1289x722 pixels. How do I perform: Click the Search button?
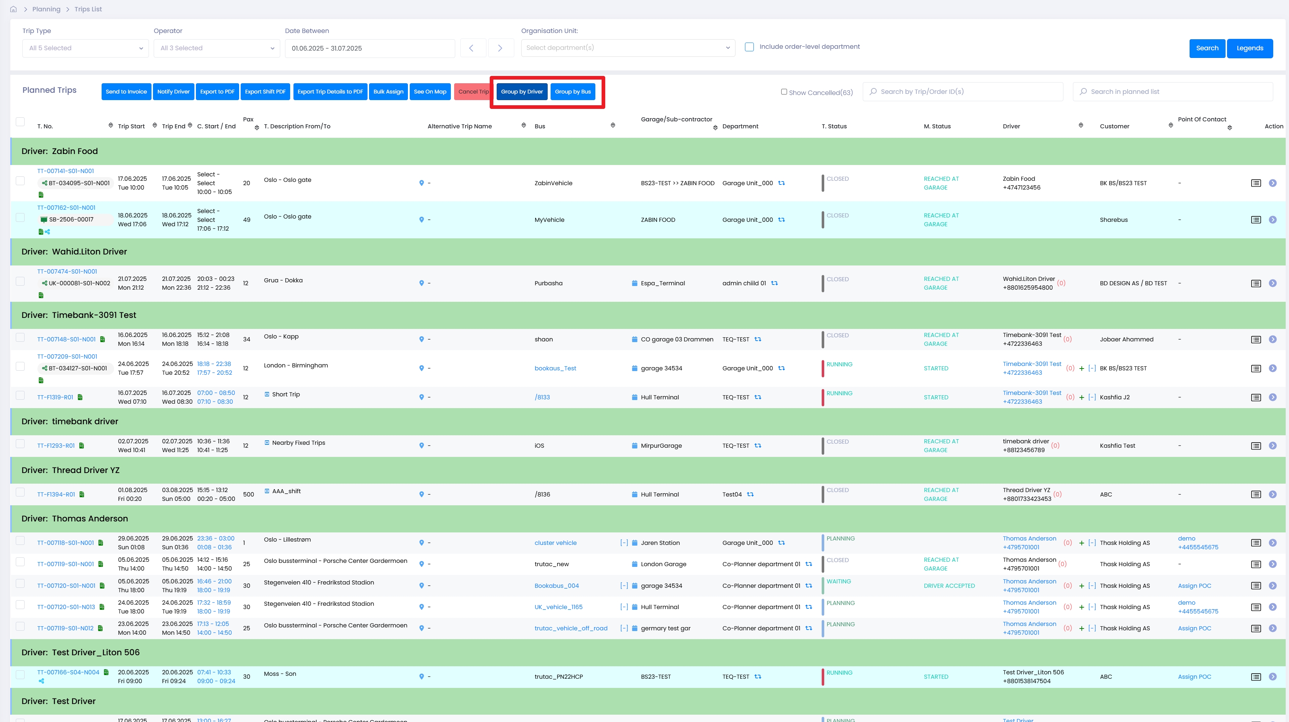pyautogui.click(x=1207, y=48)
